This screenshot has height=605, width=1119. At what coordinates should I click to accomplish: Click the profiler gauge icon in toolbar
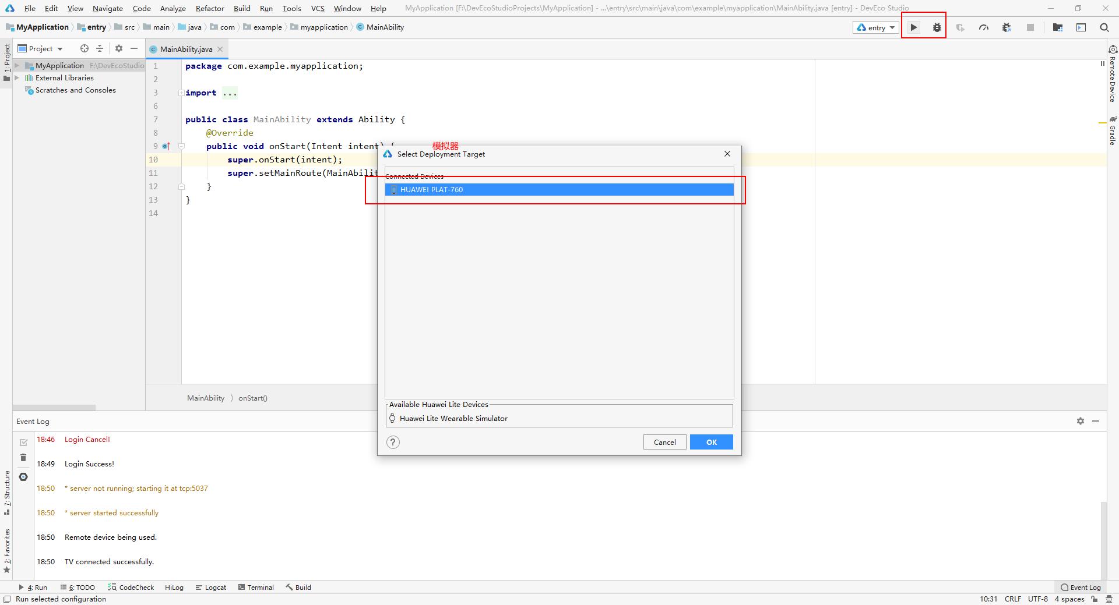(984, 27)
